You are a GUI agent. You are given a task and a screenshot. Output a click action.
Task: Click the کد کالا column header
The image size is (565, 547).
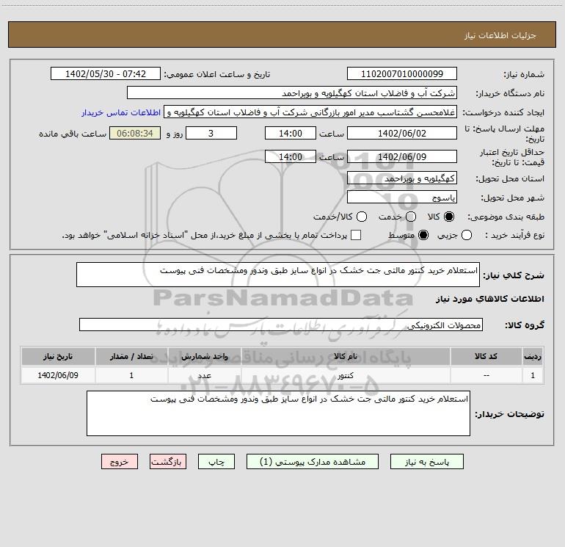(x=486, y=356)
